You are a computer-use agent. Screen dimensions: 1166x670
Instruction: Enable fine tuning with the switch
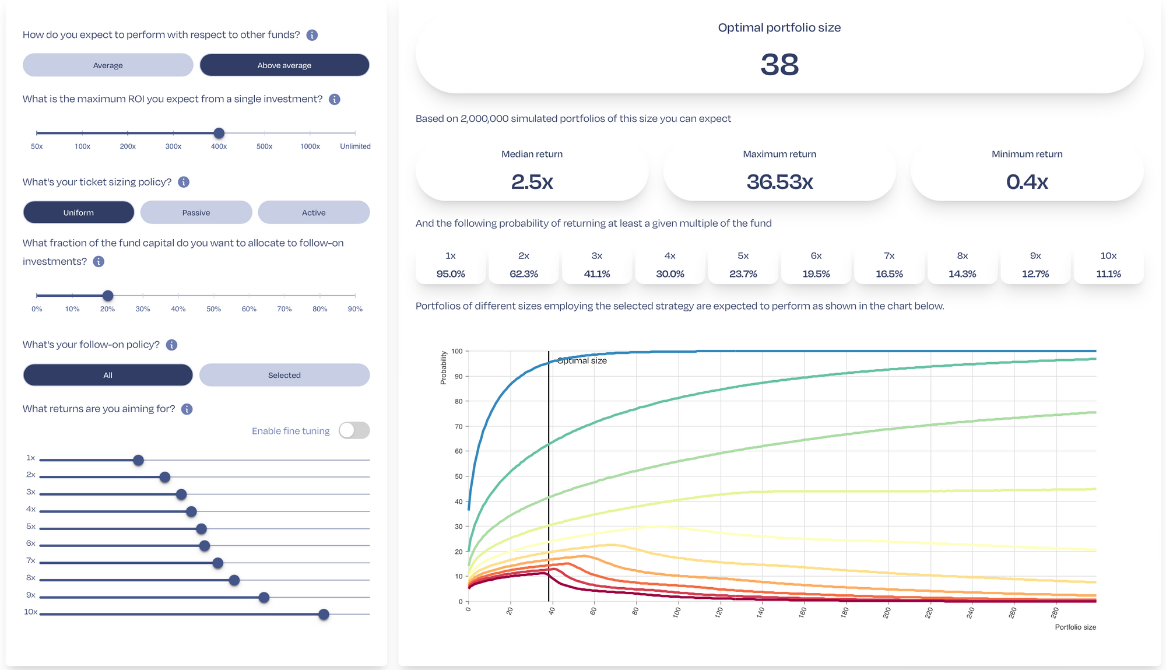[354, 430]
